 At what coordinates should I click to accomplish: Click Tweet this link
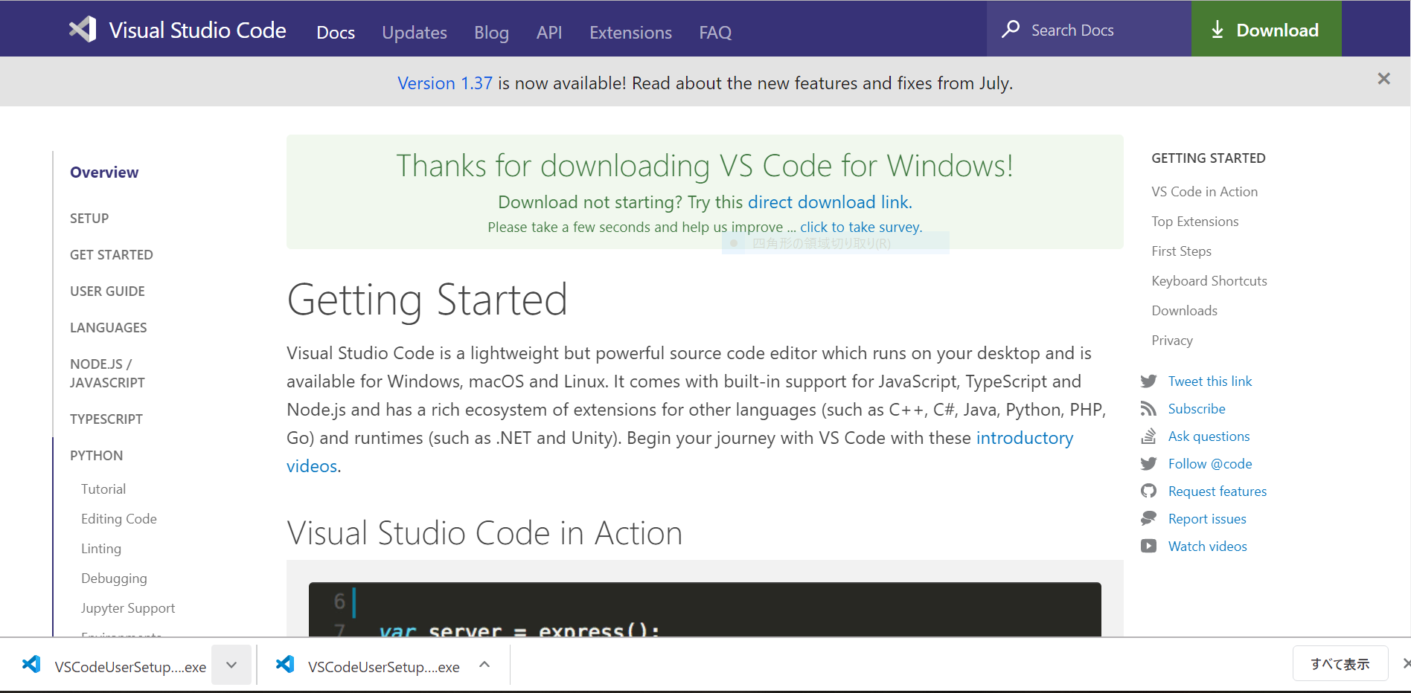pyautogui.click(x=1210, y=381)
